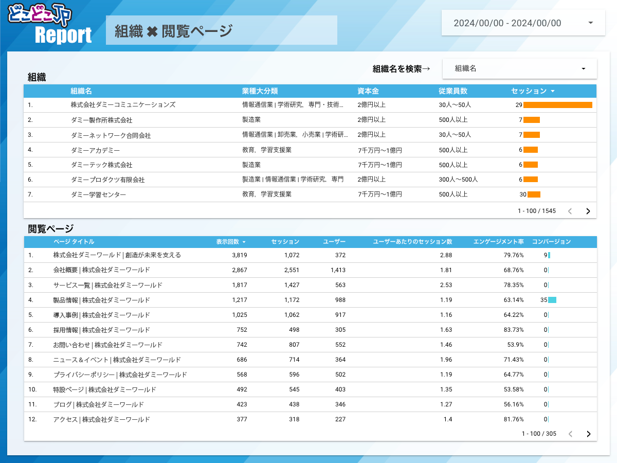Click the orange session bar for row 1
This screenshot has width=617, height=463.
pyautogui.click(x=557, y=105)
